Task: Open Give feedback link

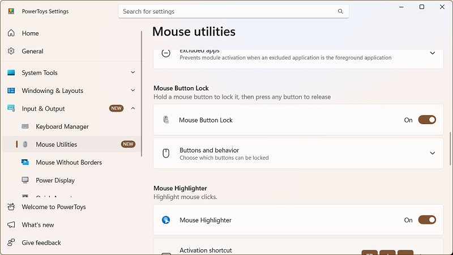Action: (x=71, y=243)
